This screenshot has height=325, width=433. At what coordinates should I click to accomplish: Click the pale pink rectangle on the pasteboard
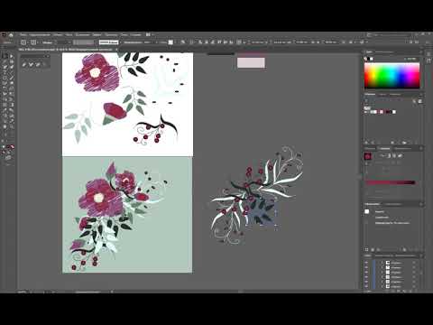251,63
